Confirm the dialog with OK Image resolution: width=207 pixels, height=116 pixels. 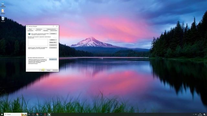pyautogui.click(x=42, y=70)
